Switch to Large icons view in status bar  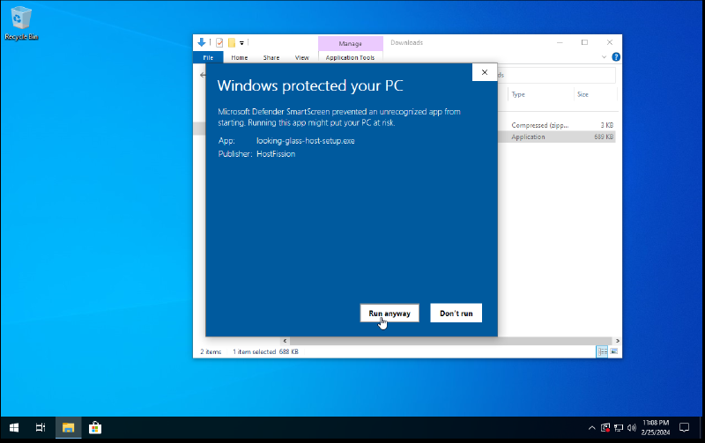click(614, 351)
